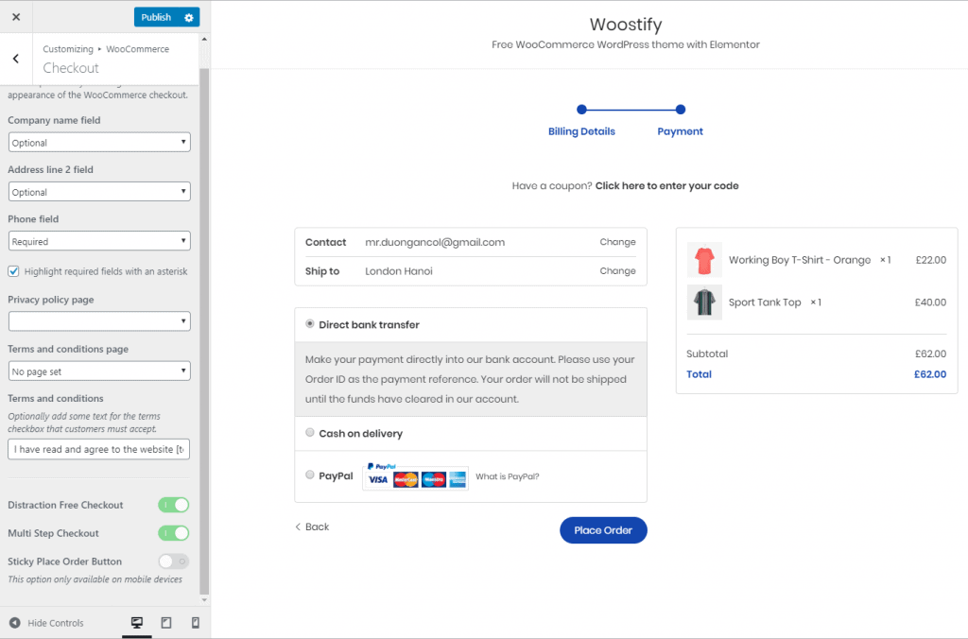The image size is (968, 639).
Task: Open Terms and conditions page dropdown
Action: coord(99,371)
